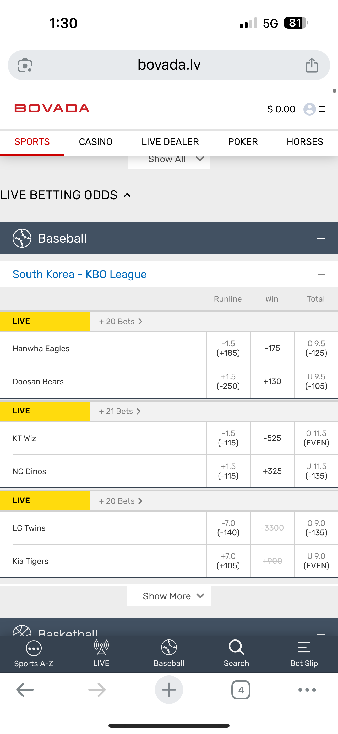
Task: Tap the bovada.lv address bar
Action: coord(169,65)
